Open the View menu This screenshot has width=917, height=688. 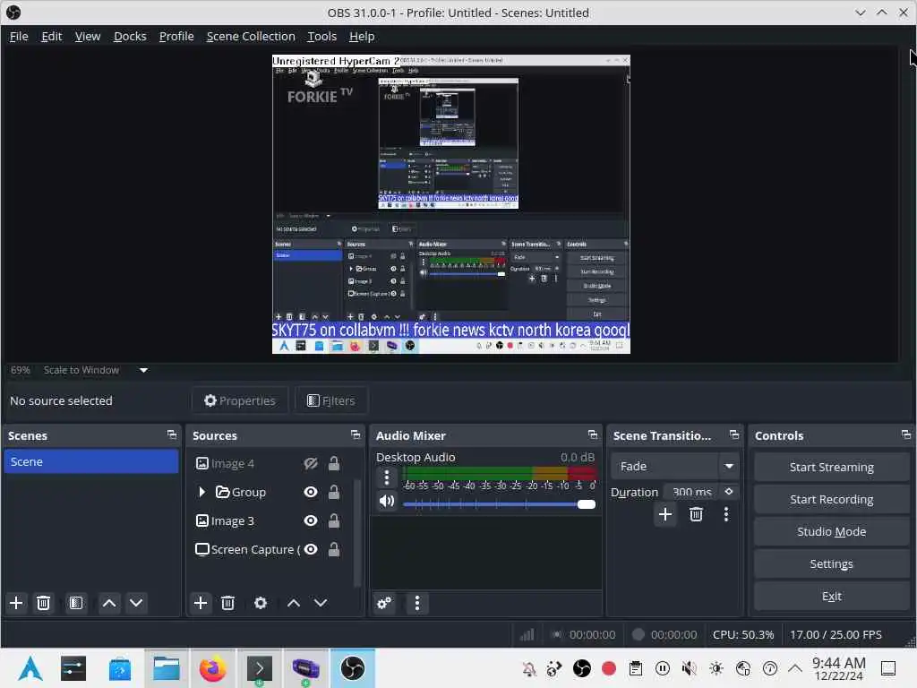coord(88,36)
